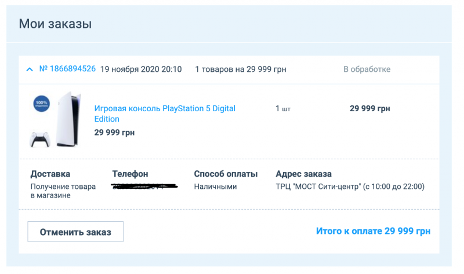Click the Наличными payment method text

215,187
